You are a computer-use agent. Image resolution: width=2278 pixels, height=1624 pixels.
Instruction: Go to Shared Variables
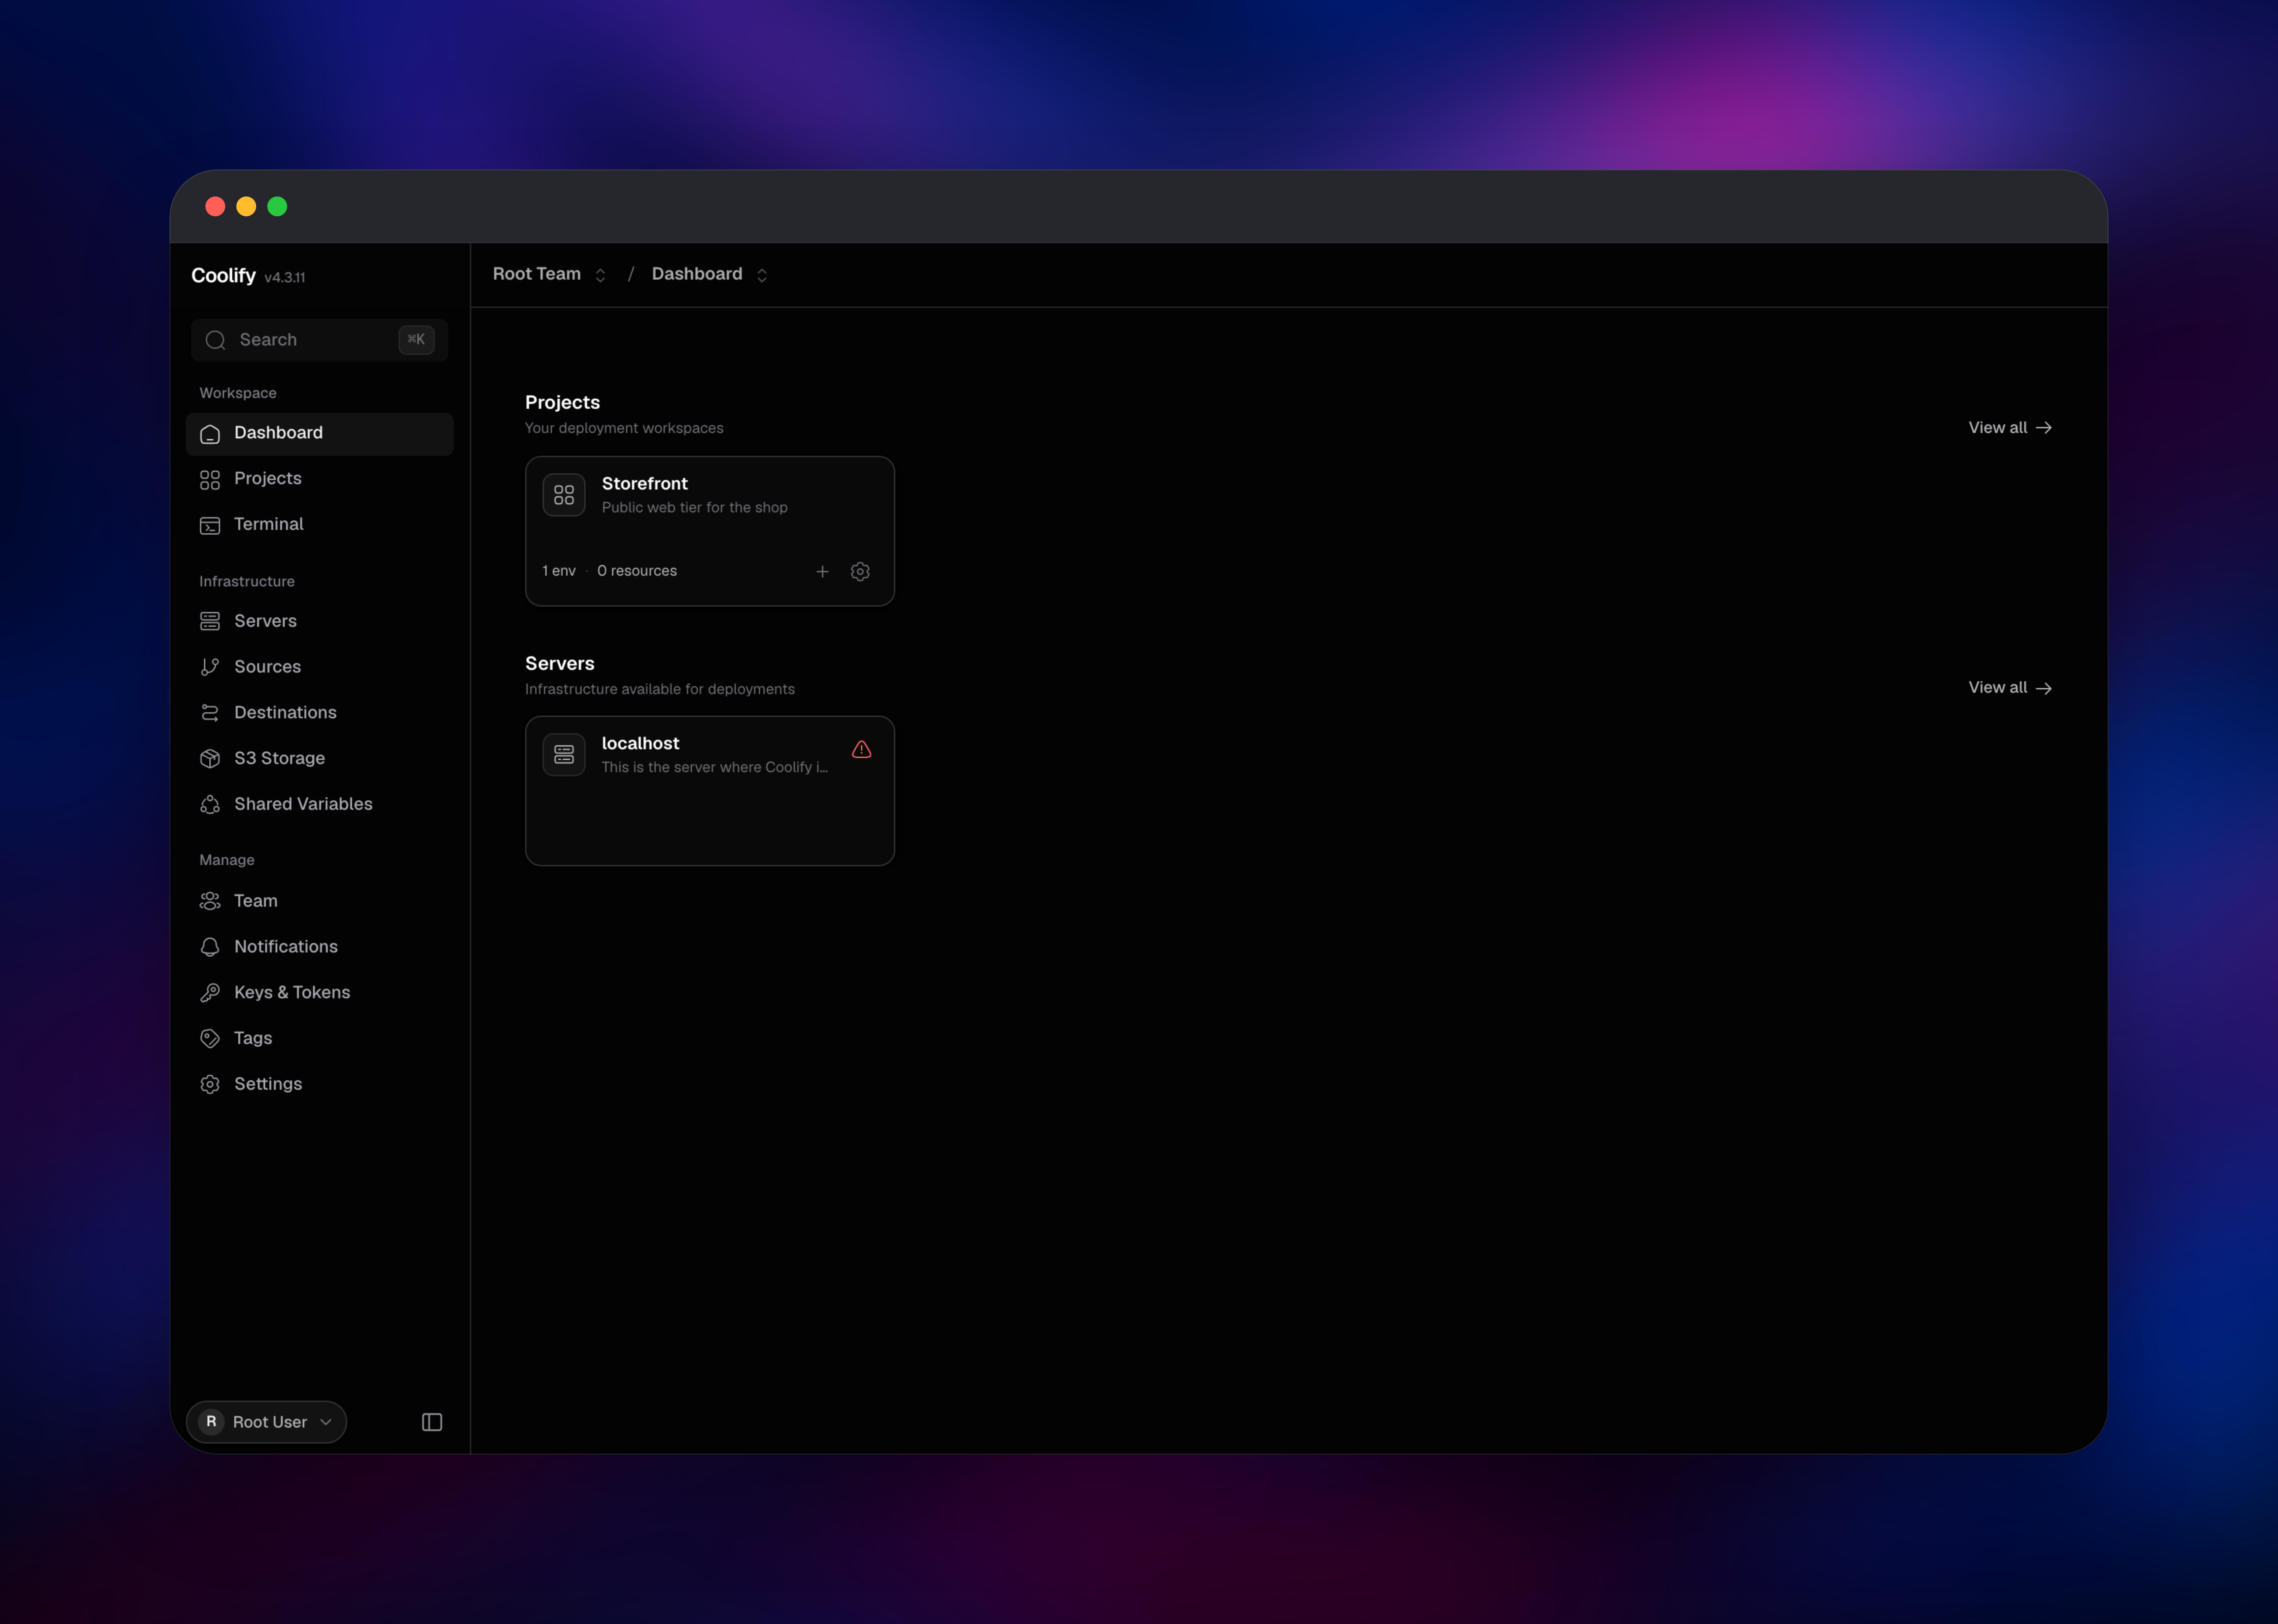(x=320, y=805)
